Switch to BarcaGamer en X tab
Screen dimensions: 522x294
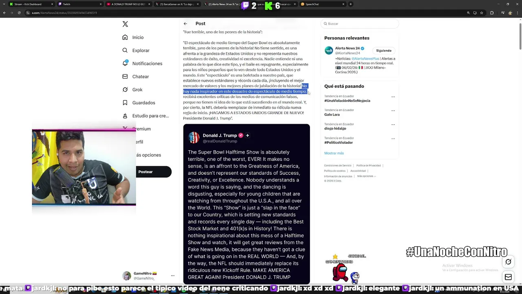pyautogui.click(x=177, y=4)
